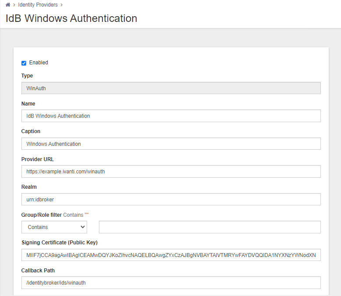Select the Provider URL input box
The height and width of the screenshot is (296, 341).
[171, 171]
